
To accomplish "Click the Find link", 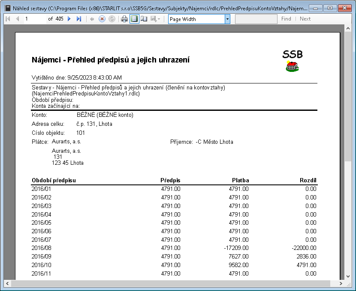I will (x=286, y=19).
